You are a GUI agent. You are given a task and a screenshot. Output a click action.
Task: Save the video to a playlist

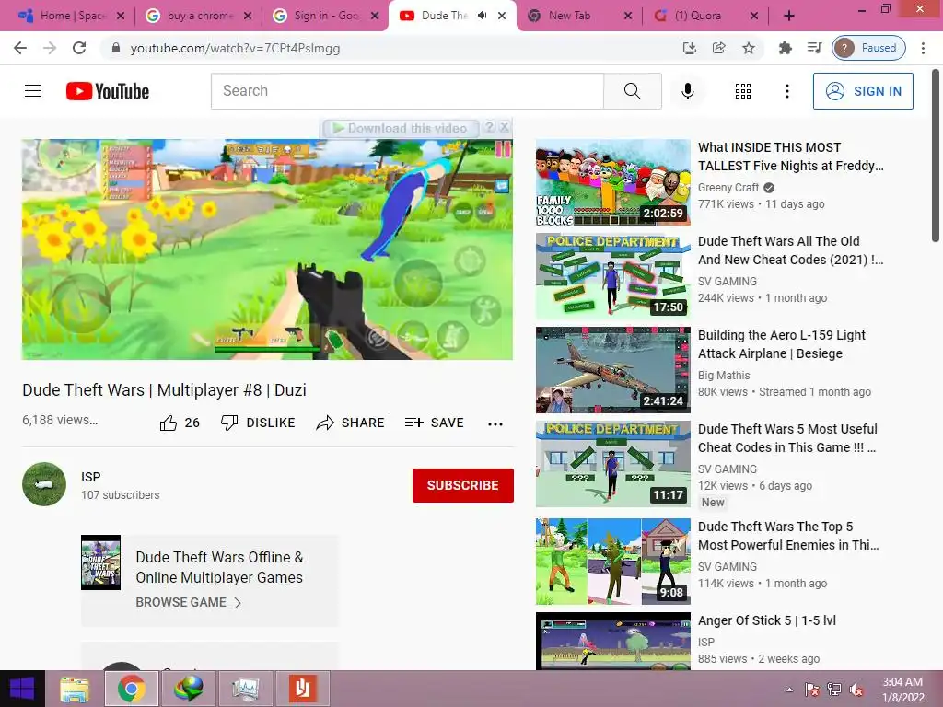[435, 423]
